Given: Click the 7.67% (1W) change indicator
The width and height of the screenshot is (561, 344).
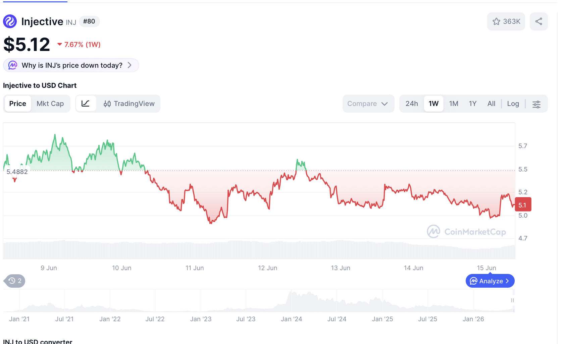Looking at the screenshot, I should coord(79,45).
